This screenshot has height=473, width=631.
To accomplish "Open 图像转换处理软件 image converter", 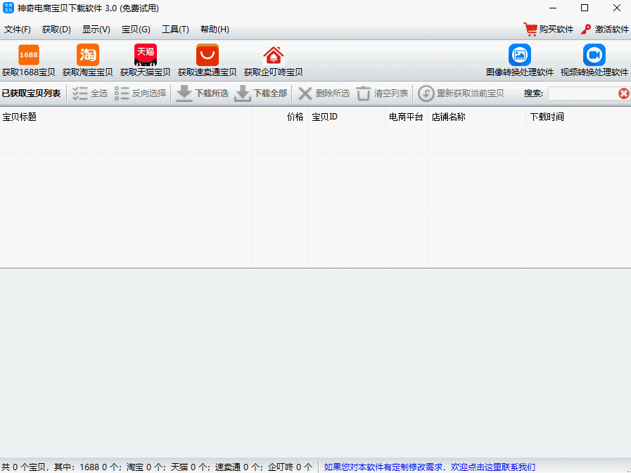I will (x=520, y=56).
